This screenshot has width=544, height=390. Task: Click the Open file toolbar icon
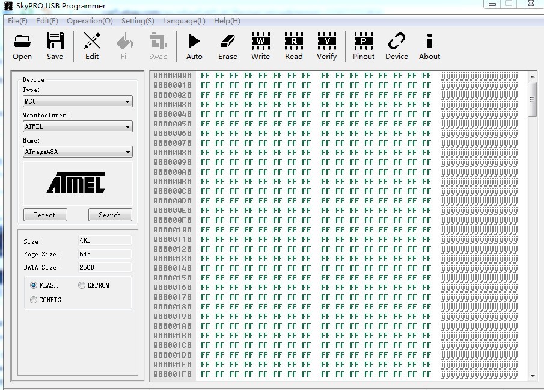(22, 46)
